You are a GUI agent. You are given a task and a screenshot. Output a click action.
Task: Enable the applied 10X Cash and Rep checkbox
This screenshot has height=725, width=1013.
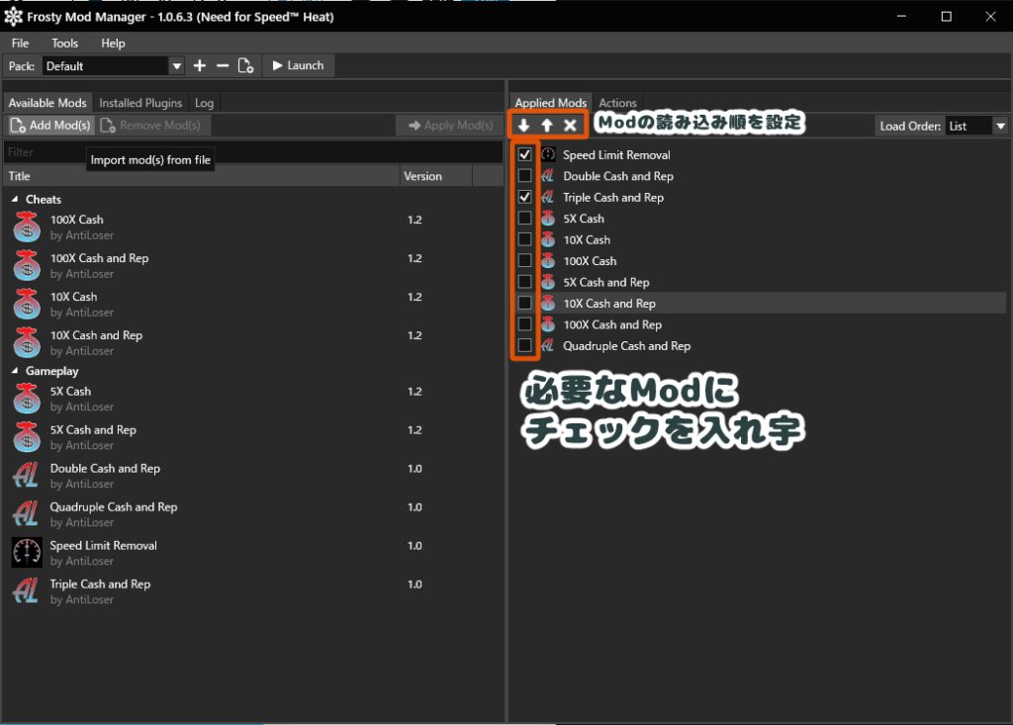pos(524,303)
